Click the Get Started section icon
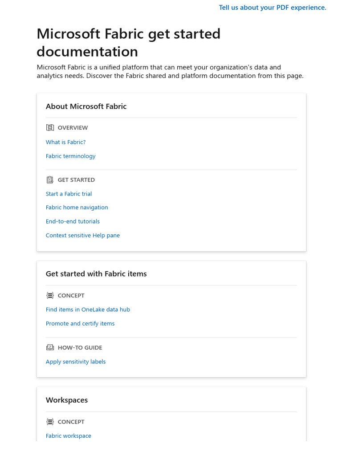This screenshot has width=342, height=456. tap(50, 180)
